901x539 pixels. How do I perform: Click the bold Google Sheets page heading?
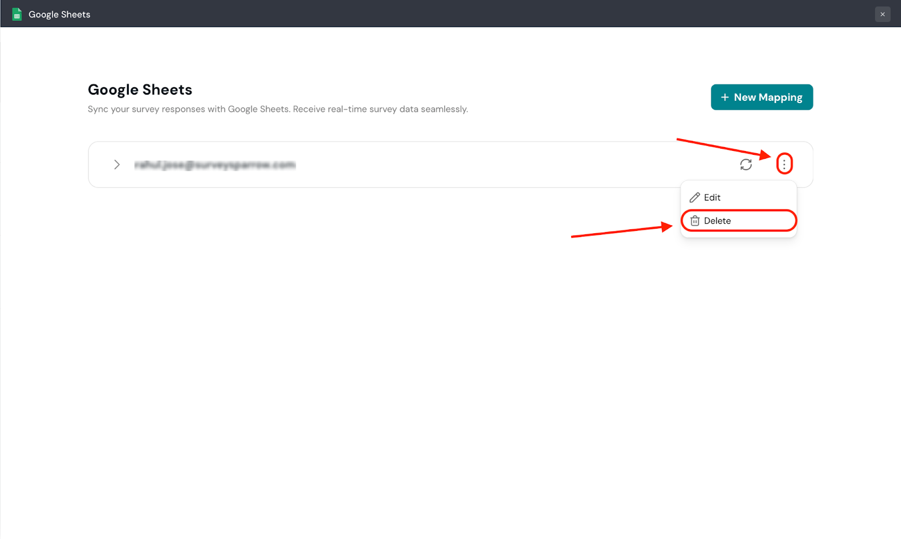pos(140,90)
